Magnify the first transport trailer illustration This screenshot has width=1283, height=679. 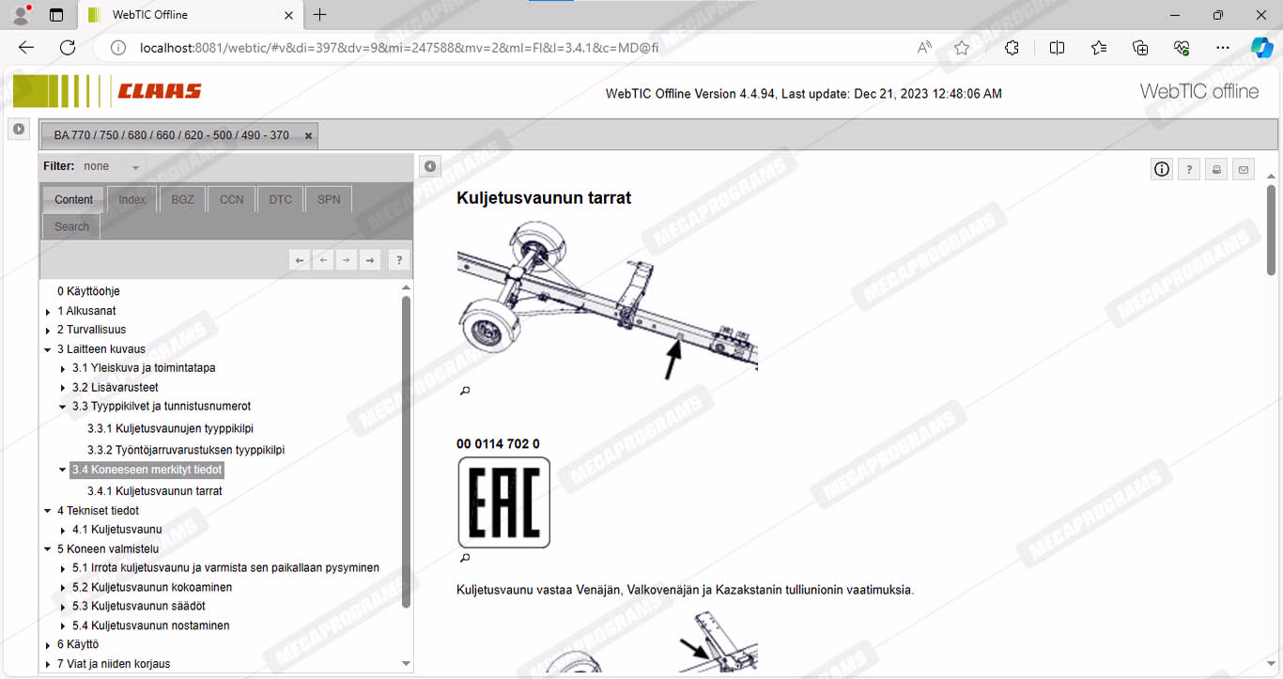pos(465,391)
